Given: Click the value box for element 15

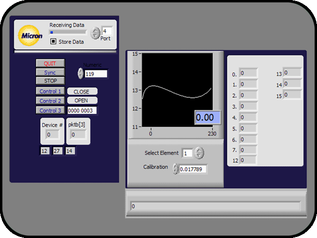Looking at the screenshot, I should point(292,95).
